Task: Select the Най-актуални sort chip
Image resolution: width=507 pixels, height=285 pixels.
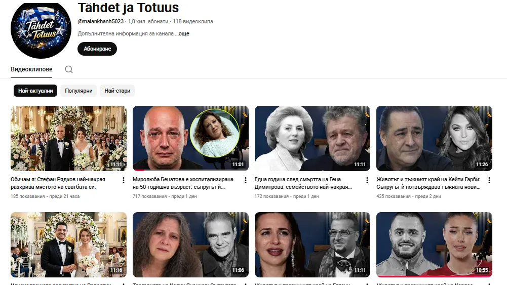Action: coord(35,91)
